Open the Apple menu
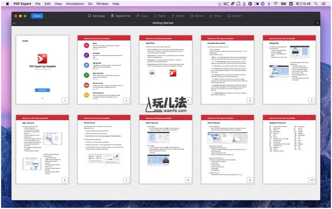The width and height of the screenshot is (332, 209). click(6, 3)
